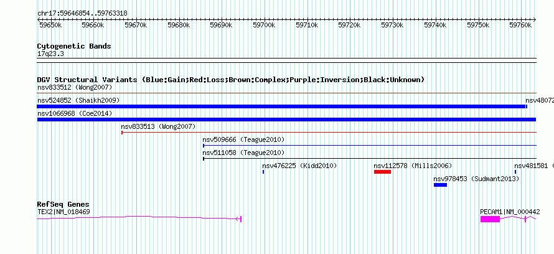
Task: Click the nsv476225 (Kidd2010) label
Action: click(299, 166)
